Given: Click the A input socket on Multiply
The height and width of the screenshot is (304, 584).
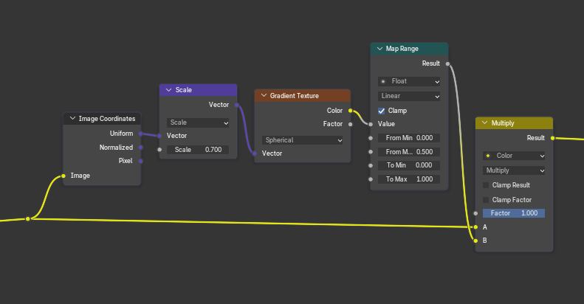Looking at the screenshot, I should pos(475,227).
